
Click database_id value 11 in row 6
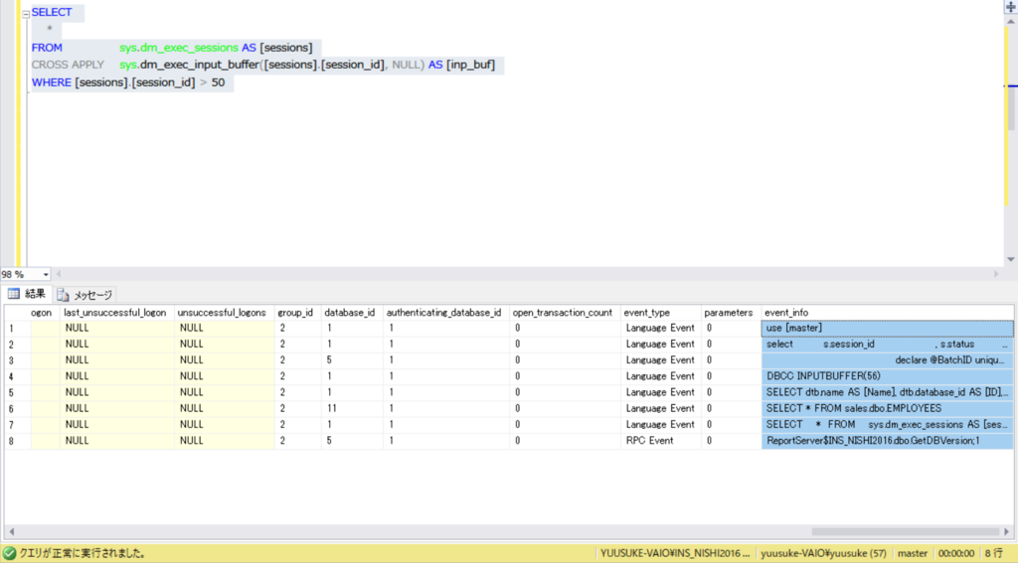point(352,409)
